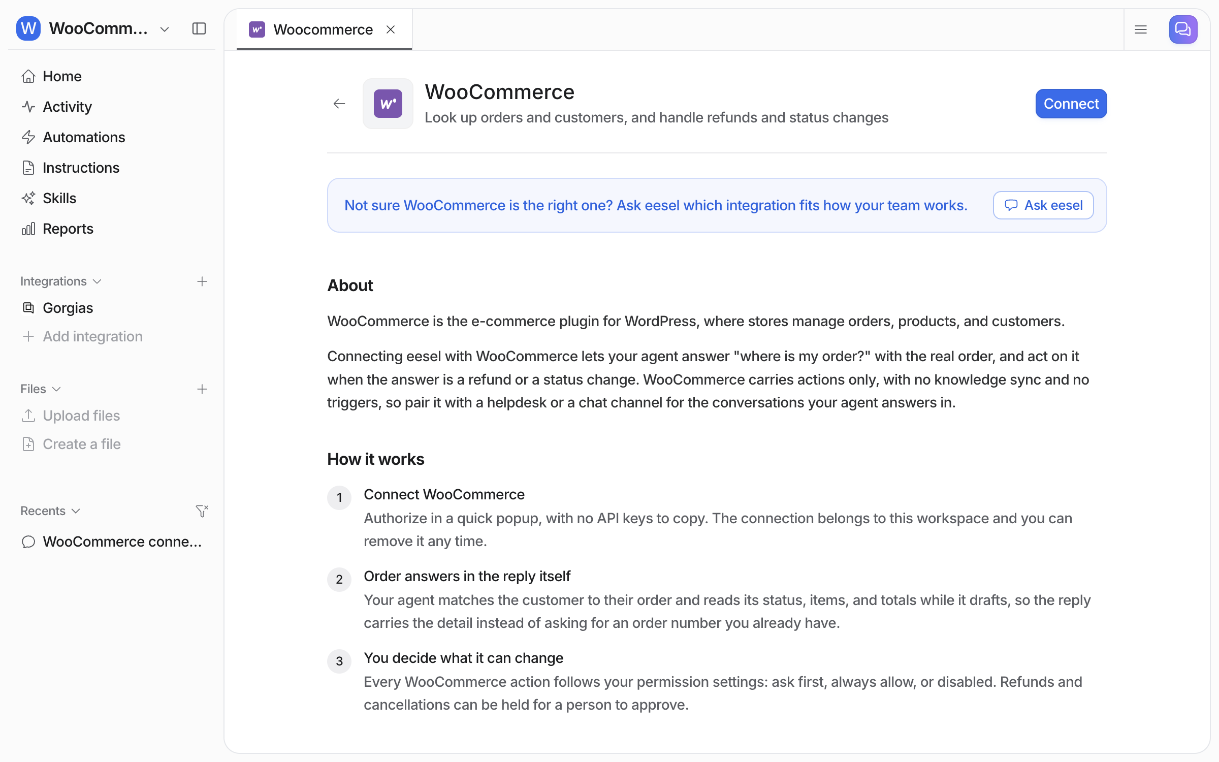Image resolution: width=1219 pixels, height=762 pixels.
Task: Add a new integration with plus icon
Action: (x=202, y=281)
